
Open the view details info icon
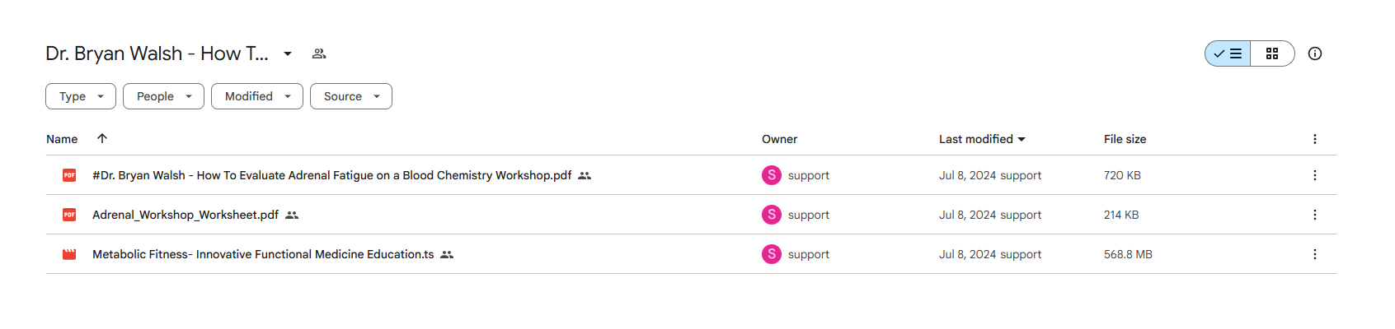1315,53
